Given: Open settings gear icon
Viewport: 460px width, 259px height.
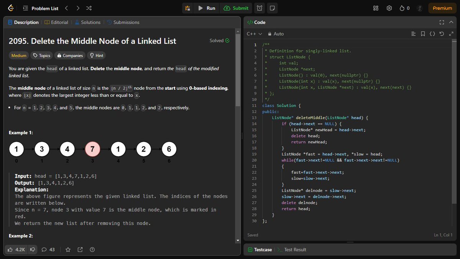Looking at the screenshot, I should click(389, 8).
